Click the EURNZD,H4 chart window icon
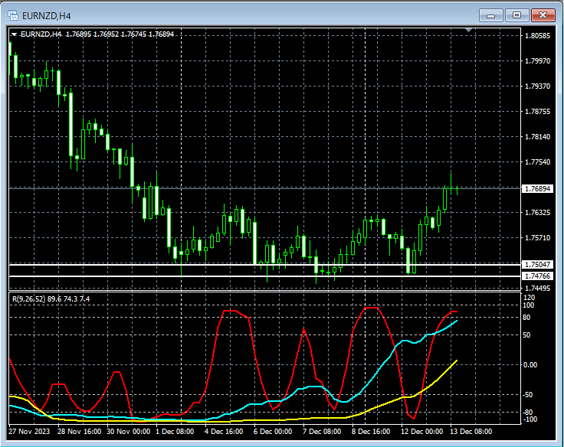Viewport: 564px width, 447px height. (x=13, y=15)
